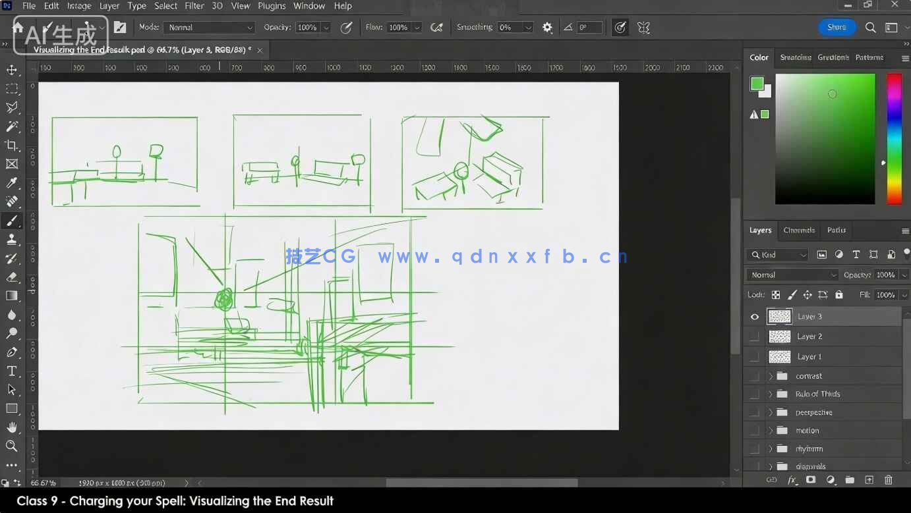Click the Share button
Screen dimensions: 911x513
pos(837,28)
